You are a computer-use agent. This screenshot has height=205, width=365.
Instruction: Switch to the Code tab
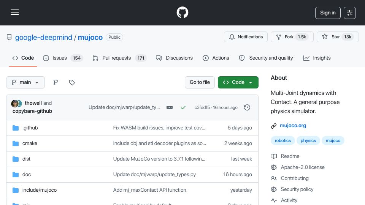tap(23, 58)
